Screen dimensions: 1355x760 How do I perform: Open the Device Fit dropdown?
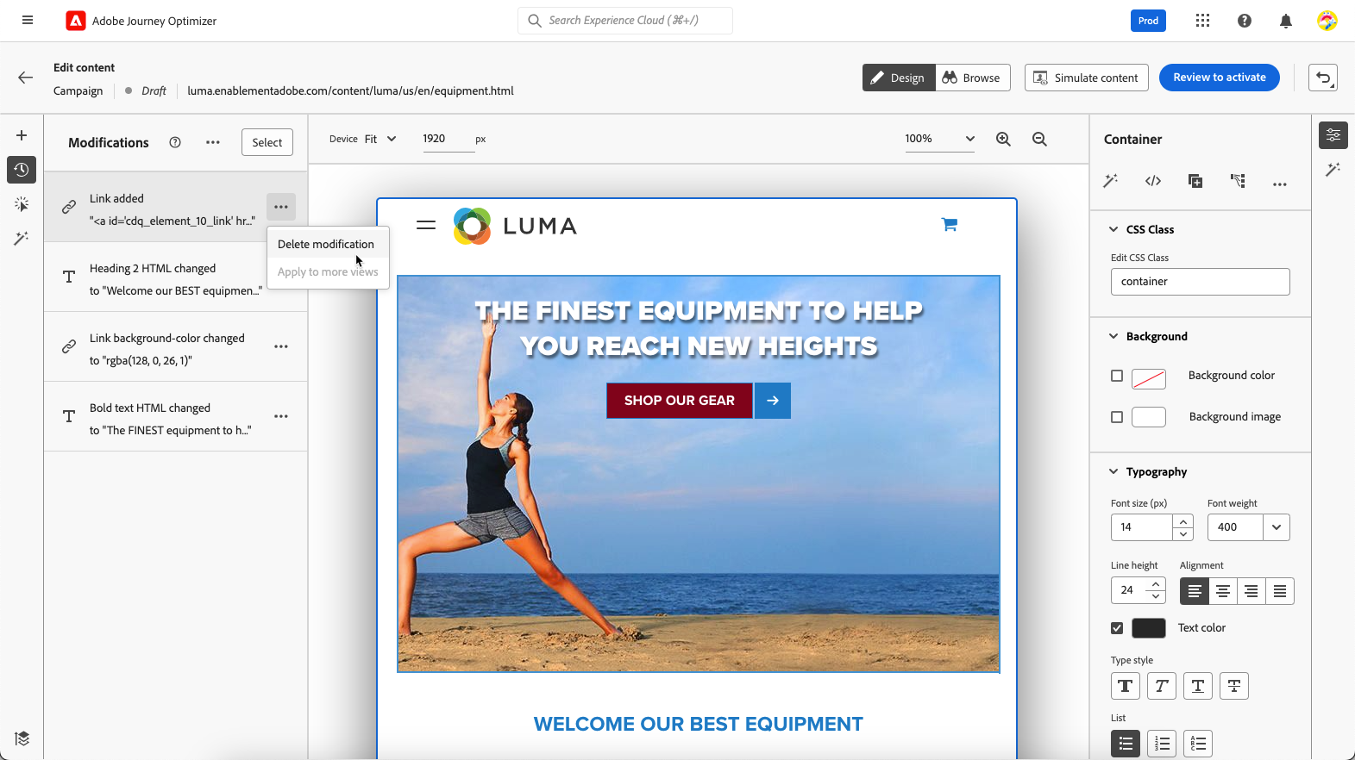coord(380,139)
